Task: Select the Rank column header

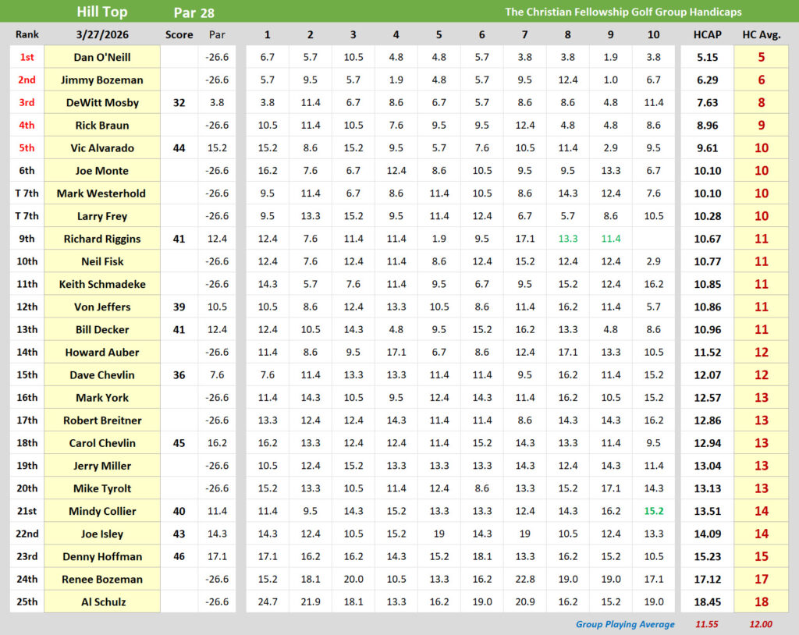Action: pos(27,35)
